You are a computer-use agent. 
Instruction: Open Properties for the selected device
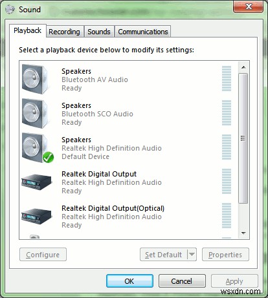(x=225, y=255)
